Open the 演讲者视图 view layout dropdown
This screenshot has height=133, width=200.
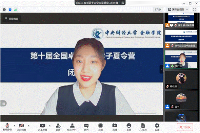coord(178,9)
